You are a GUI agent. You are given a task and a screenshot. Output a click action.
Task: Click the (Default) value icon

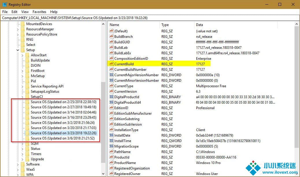click(111, 31)
